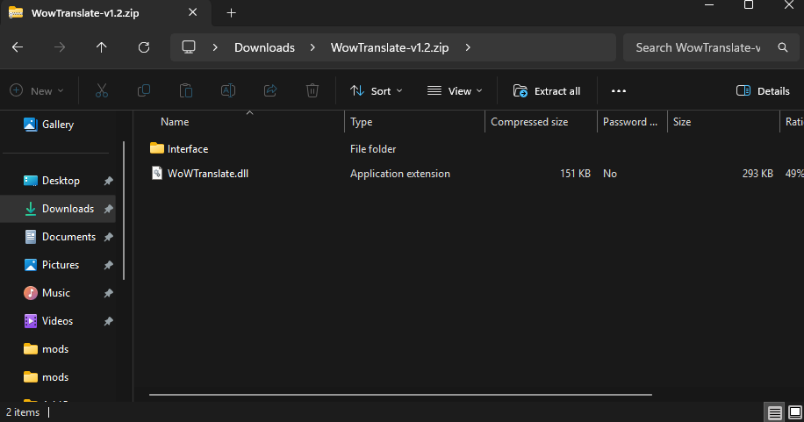
Task: Click the Rename icon in toolbar
Action: click(x=227, y=90)
